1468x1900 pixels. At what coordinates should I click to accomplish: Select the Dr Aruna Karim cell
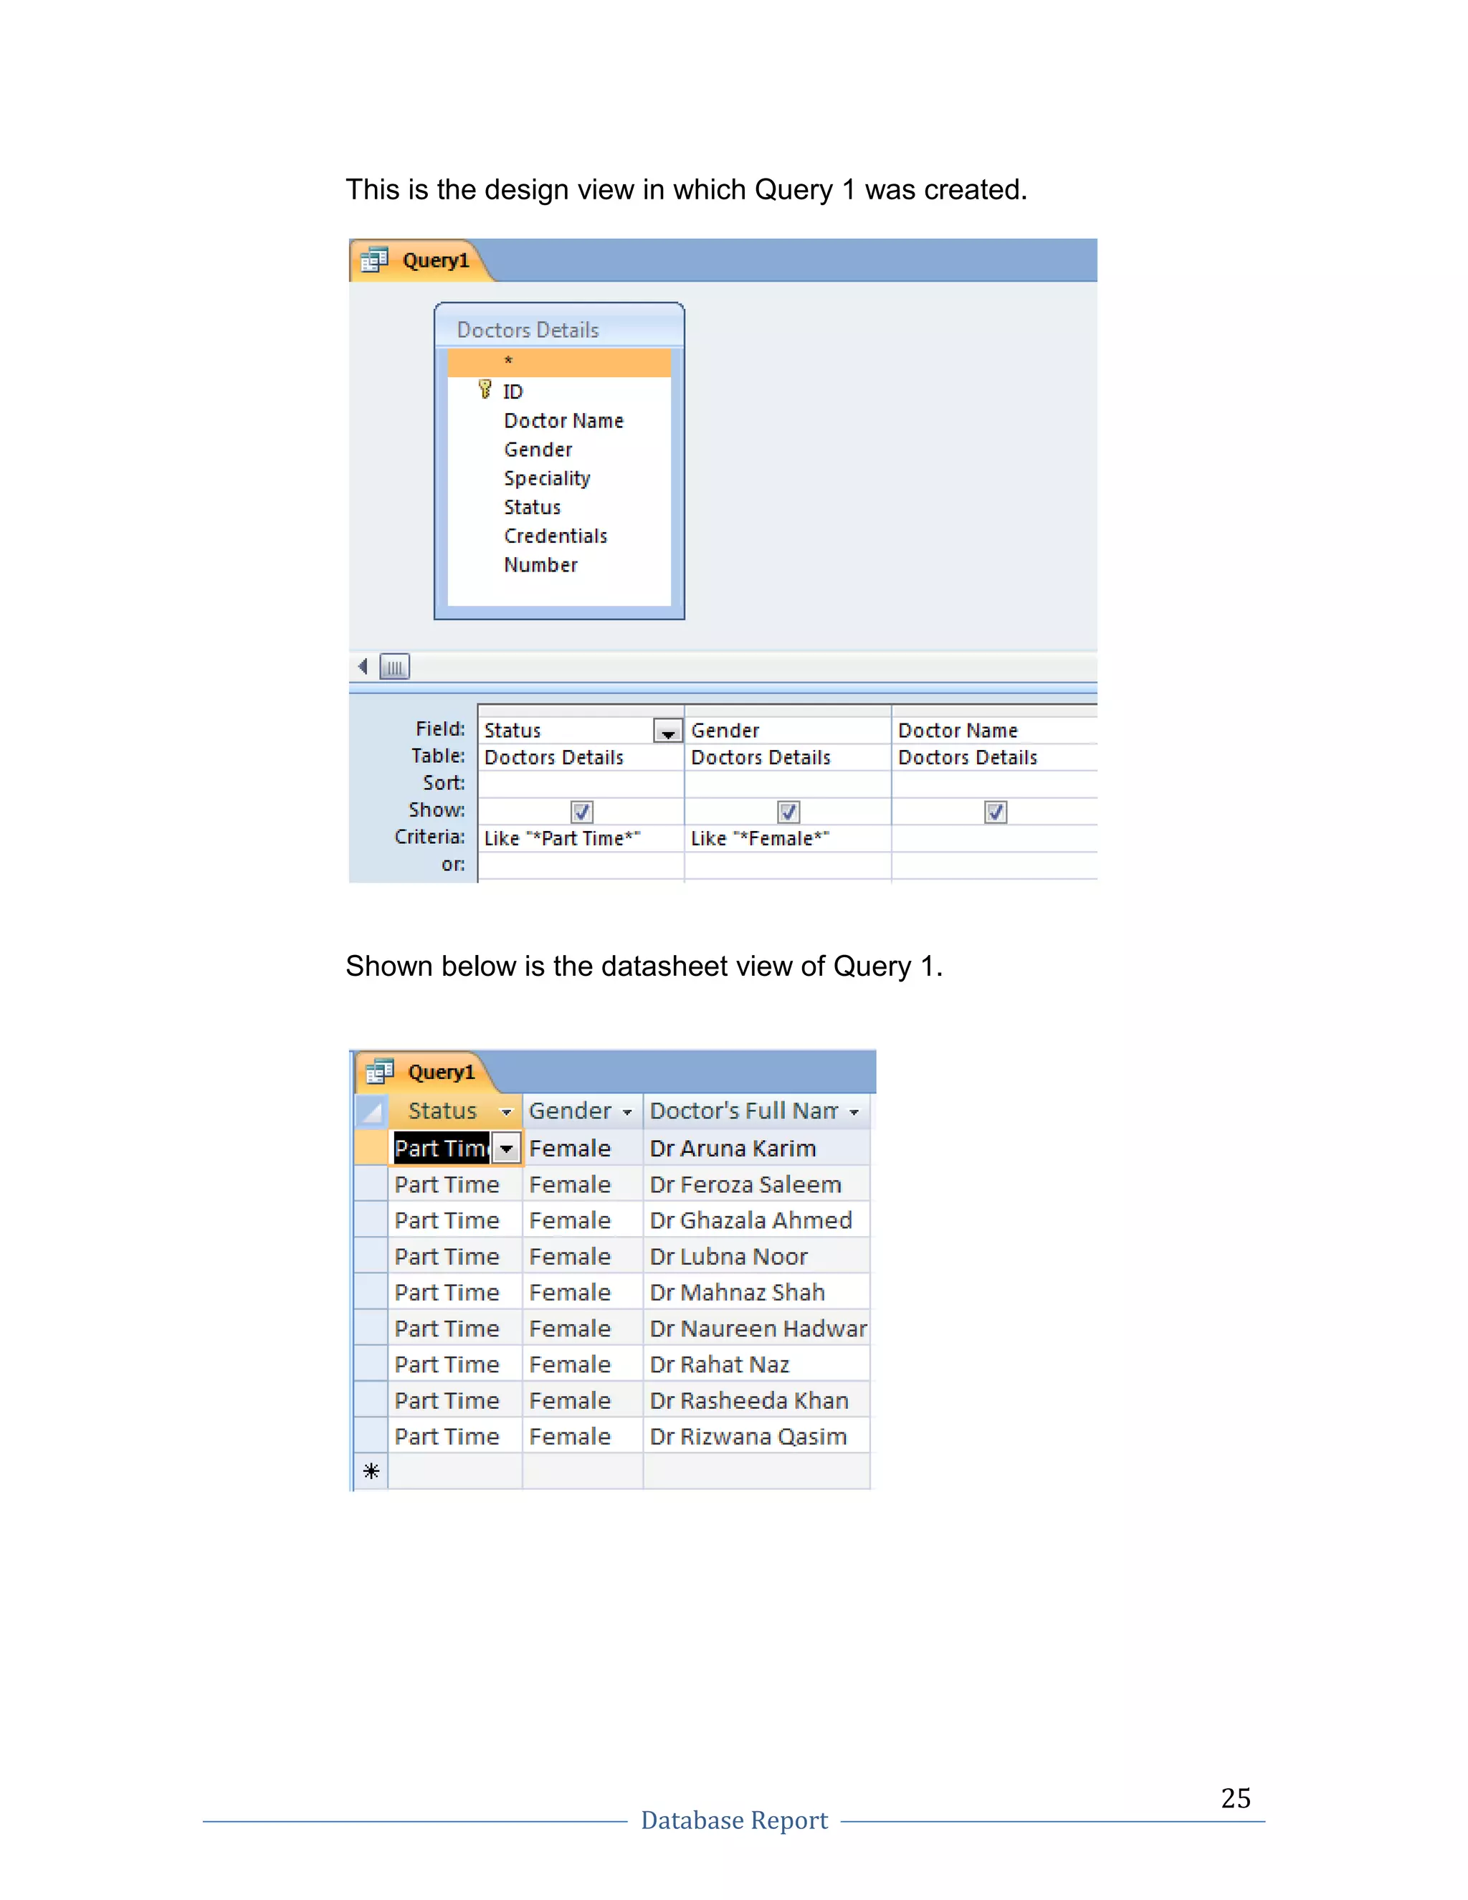pyautogui.click(x=757, y=1149)
